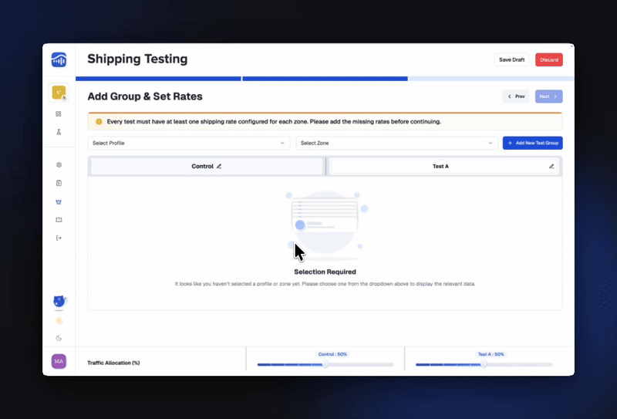
Task: Open the crown plan icon in sidebar
Action: [59, 201]
